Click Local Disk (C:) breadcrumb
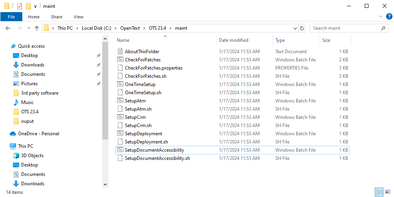 point(96,28)
